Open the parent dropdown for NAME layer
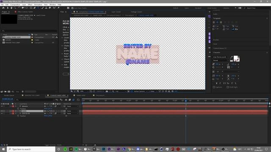Screen dimensions: 271x152 click(x=72, y=111)
